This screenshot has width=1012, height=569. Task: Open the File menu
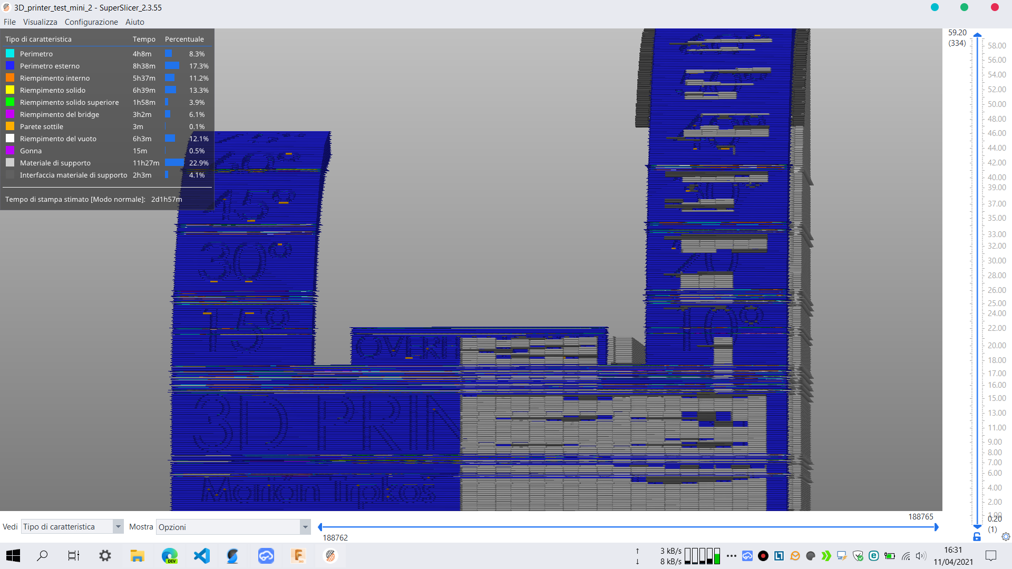pos(9,22)
